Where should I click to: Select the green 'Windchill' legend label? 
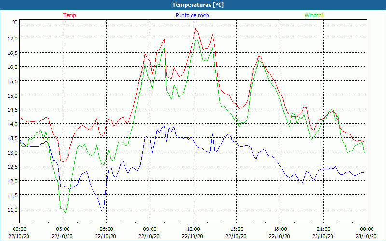point(315,15)
